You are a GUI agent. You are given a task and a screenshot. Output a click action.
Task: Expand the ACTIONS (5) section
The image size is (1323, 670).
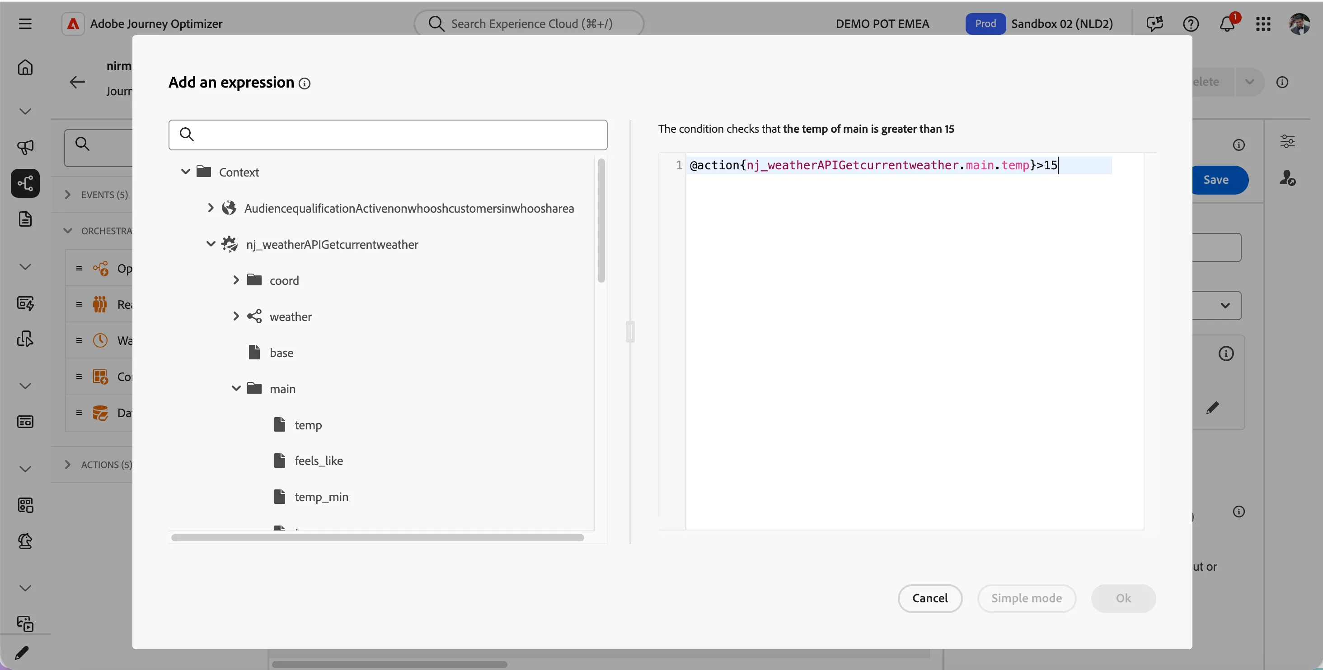(67, 464)
